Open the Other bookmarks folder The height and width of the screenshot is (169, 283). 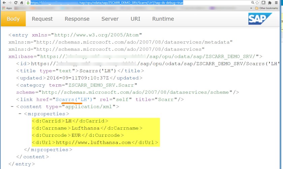tap(266, 8)
